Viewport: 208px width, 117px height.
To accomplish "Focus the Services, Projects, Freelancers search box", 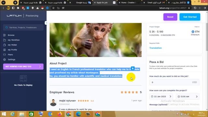I will click(23, 27).
